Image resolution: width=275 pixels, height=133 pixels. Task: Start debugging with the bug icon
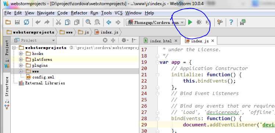coord(199,22)
